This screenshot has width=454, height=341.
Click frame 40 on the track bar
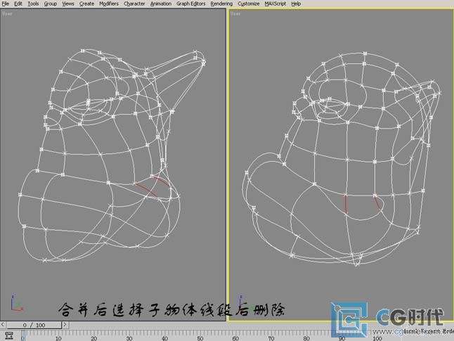point(164,338)
